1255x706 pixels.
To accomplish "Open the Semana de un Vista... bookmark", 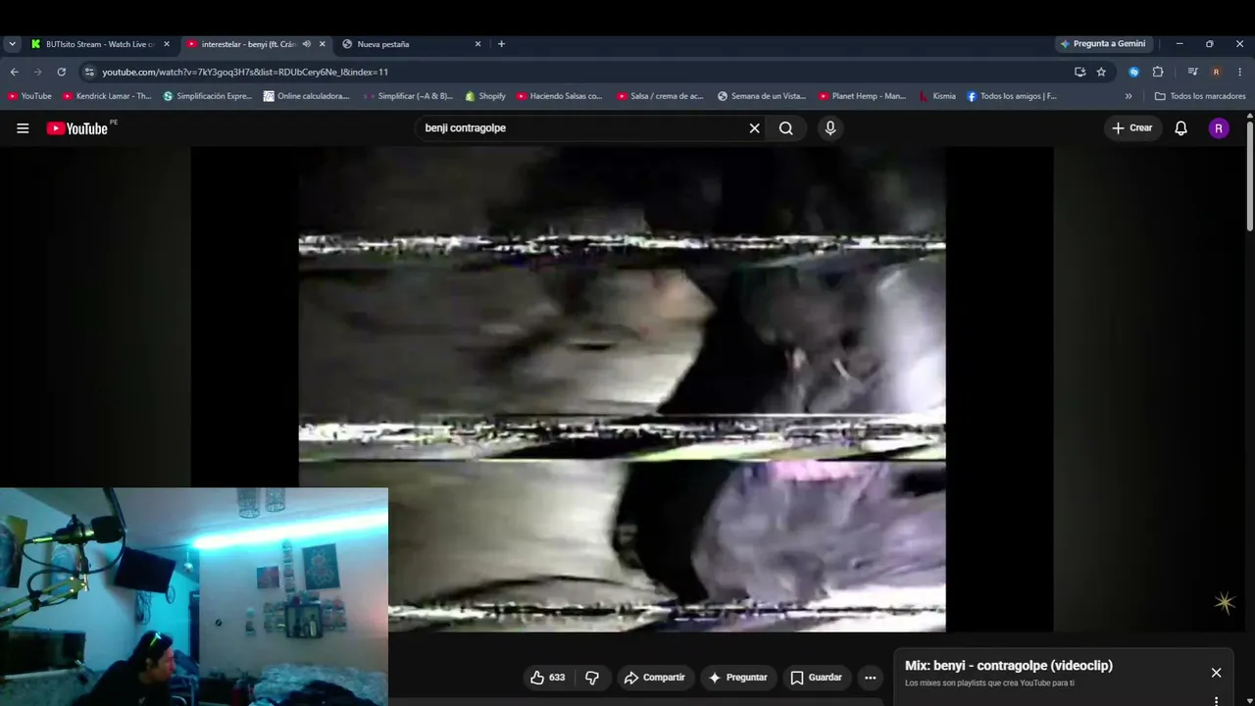I will [x=762, y=96].
